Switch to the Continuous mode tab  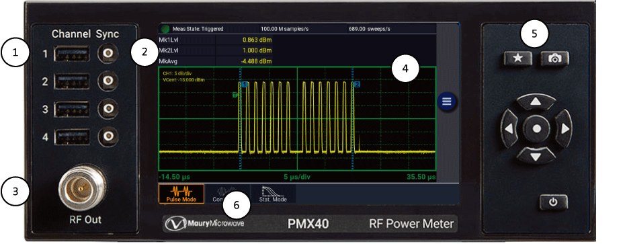point(227,194)
